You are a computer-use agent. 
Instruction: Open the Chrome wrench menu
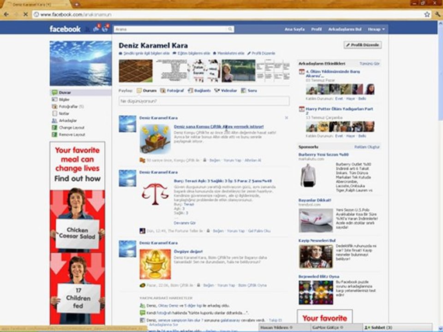pos(438,14)
